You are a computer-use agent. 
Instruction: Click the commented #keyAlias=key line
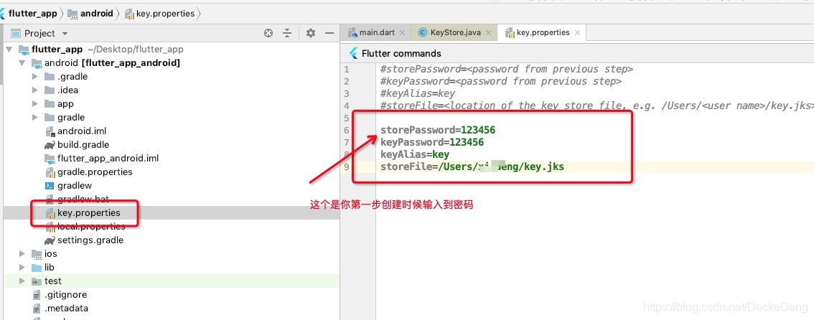(418, 93)
